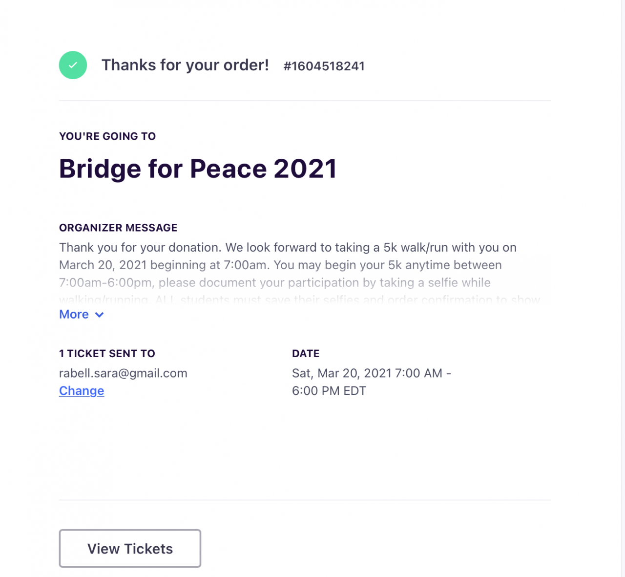Click the 1 TICKET SENT TO label
This screenshot has width=625, height=577.
[107, 353]
